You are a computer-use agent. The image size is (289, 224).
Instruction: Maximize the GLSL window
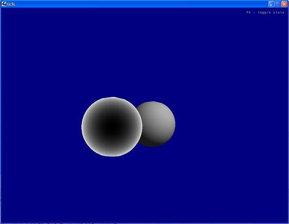(278, 4)
